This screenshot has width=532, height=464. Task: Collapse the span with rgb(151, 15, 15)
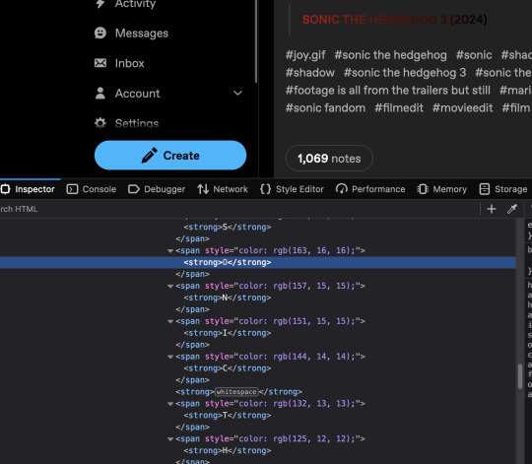(x=170, y=321)
